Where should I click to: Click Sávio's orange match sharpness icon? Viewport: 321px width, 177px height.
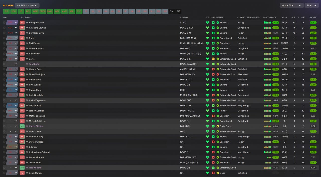213,59
